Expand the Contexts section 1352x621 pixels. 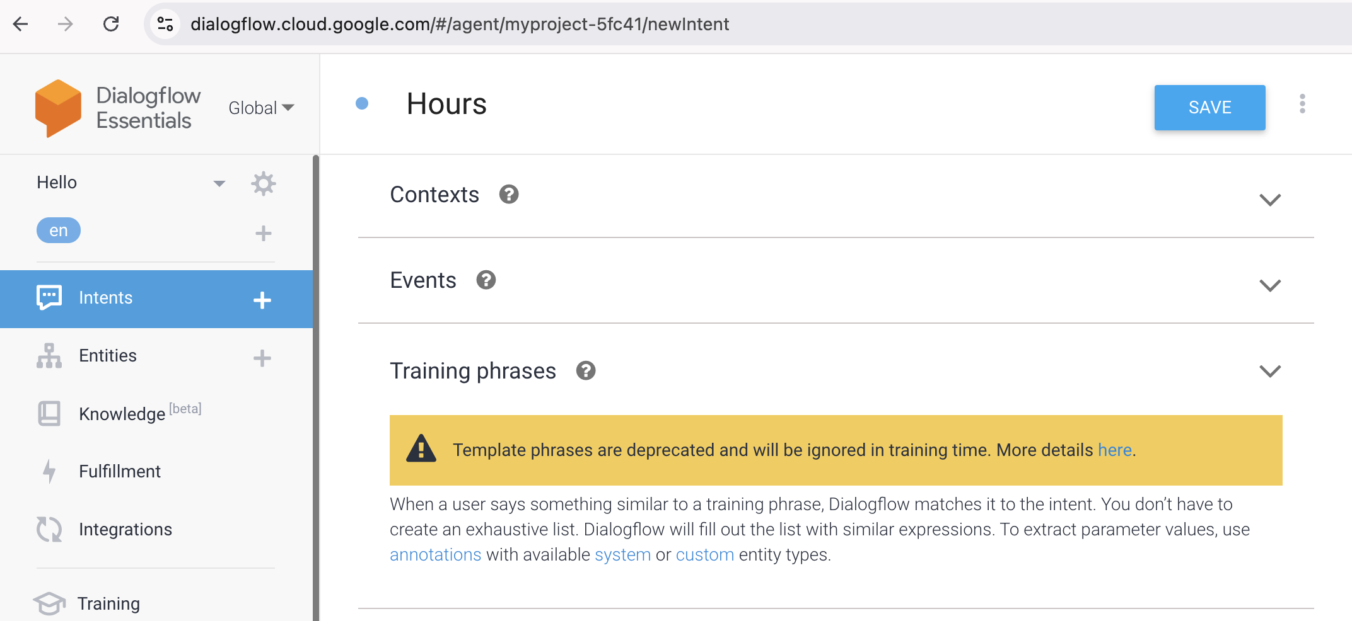coord(1271,200)
